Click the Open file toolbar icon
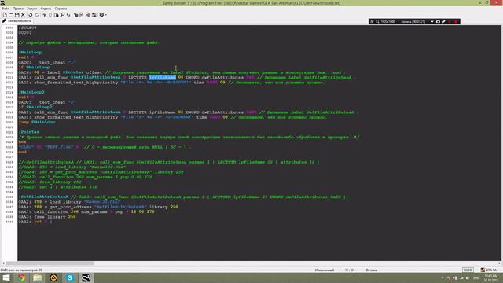 coord(11,15)
